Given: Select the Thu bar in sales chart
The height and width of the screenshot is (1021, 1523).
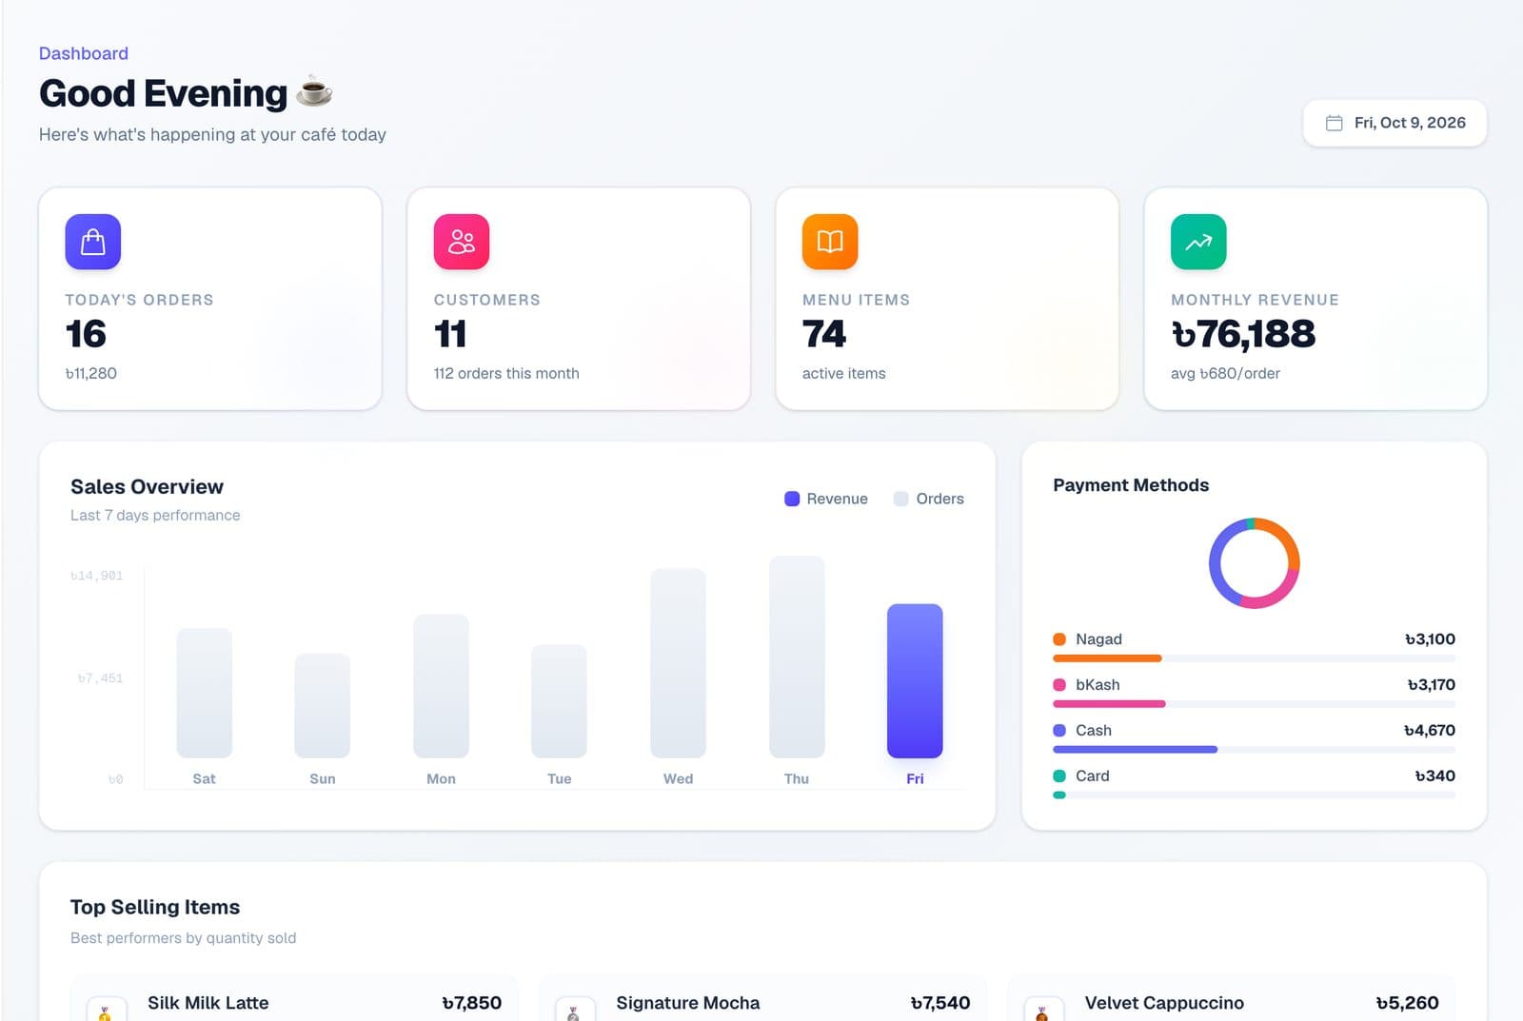Looking at the screenshot, I should click(796, 657).
